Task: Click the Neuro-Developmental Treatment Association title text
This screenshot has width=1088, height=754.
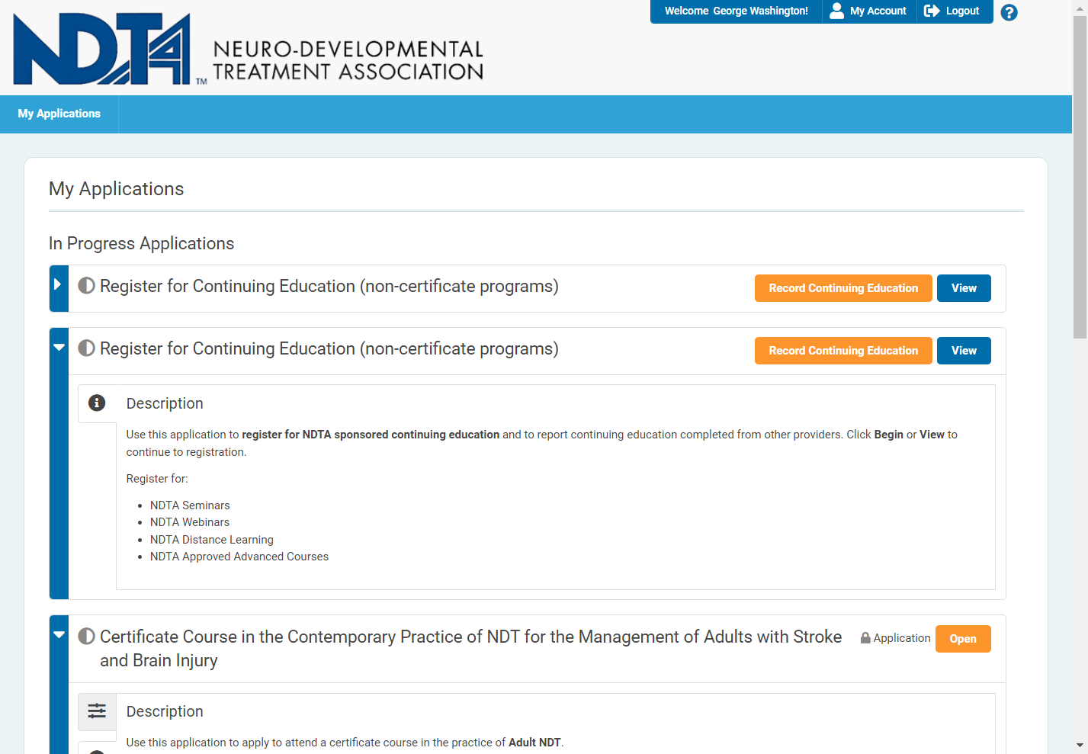Action: pyautogui.click(x=348, y=60)
